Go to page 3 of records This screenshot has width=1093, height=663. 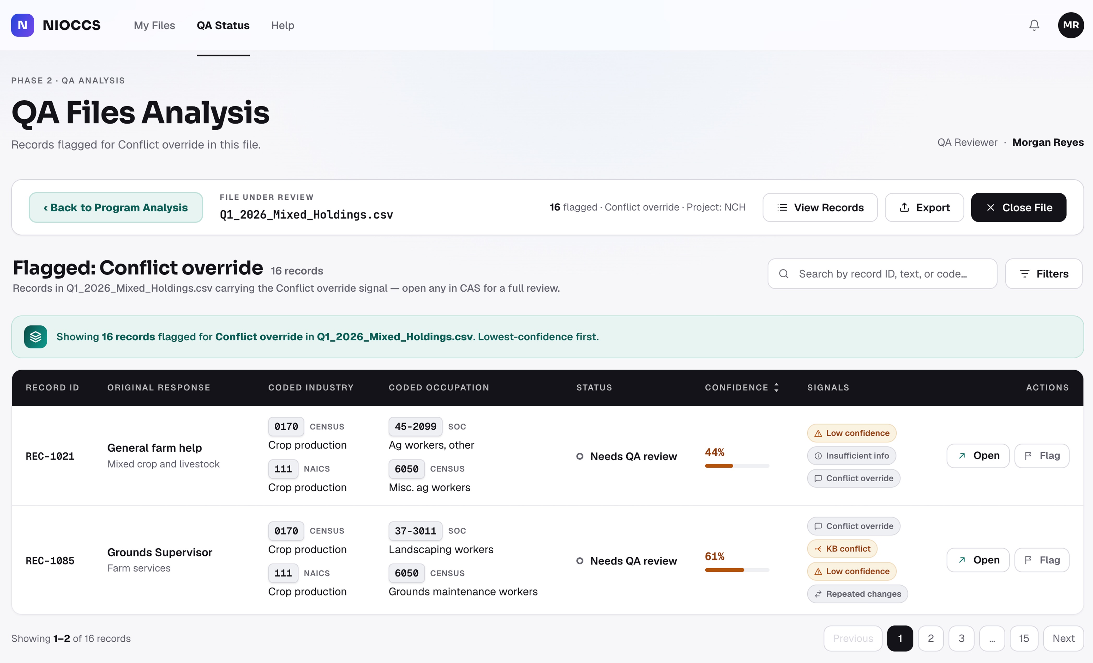(x=961, y=638)
